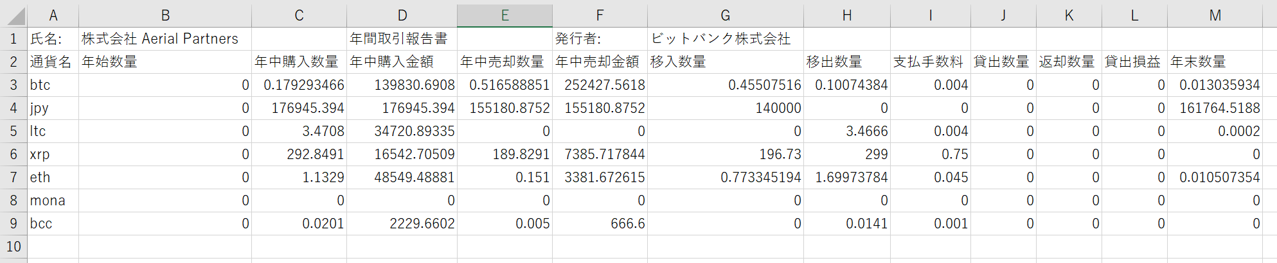
Task: Click cell with value 7385.717844
Action: [600, 155]
